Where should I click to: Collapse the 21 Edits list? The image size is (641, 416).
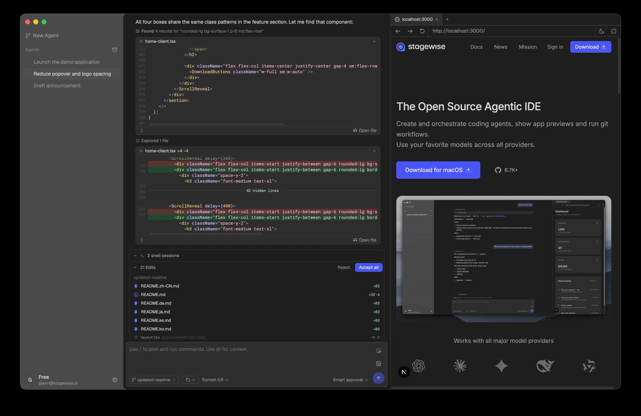coord(135,267)
